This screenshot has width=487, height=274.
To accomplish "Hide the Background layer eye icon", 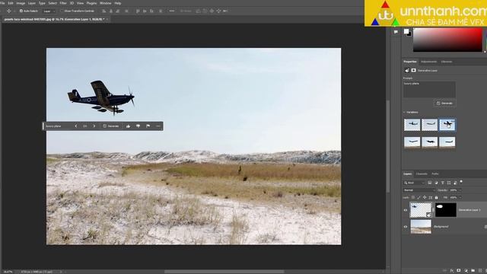I will point(406,227).
